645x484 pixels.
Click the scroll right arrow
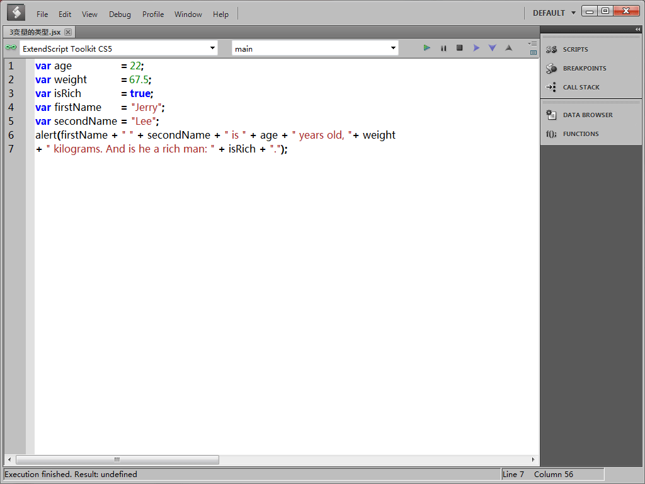[x=533, y=459]
